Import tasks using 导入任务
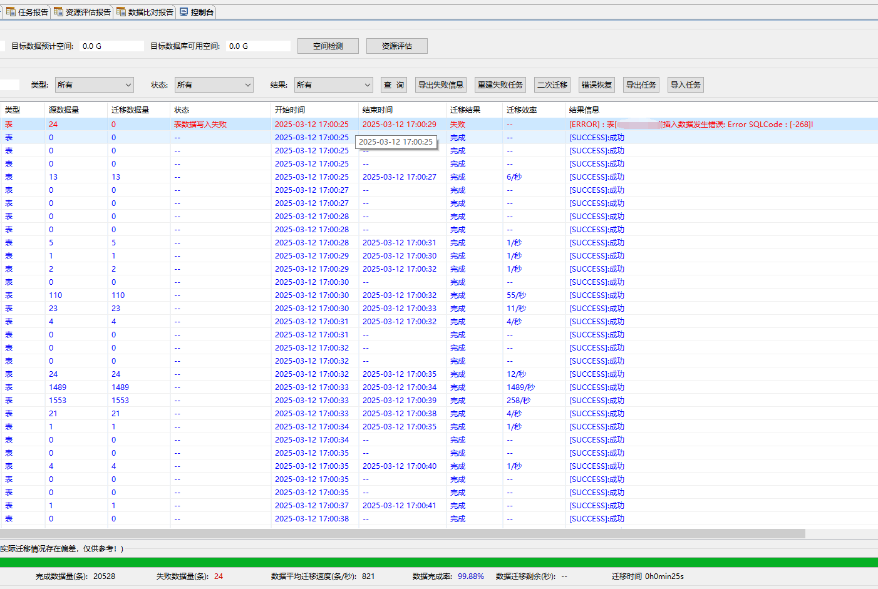The image size is (878, 589). point(684,85)
